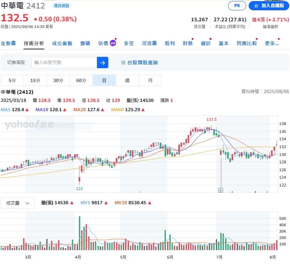Viewport: 290px width, 265px height.
Task: Click the list icon beside 台股類股查詢
Action: (x=123, y=63)
